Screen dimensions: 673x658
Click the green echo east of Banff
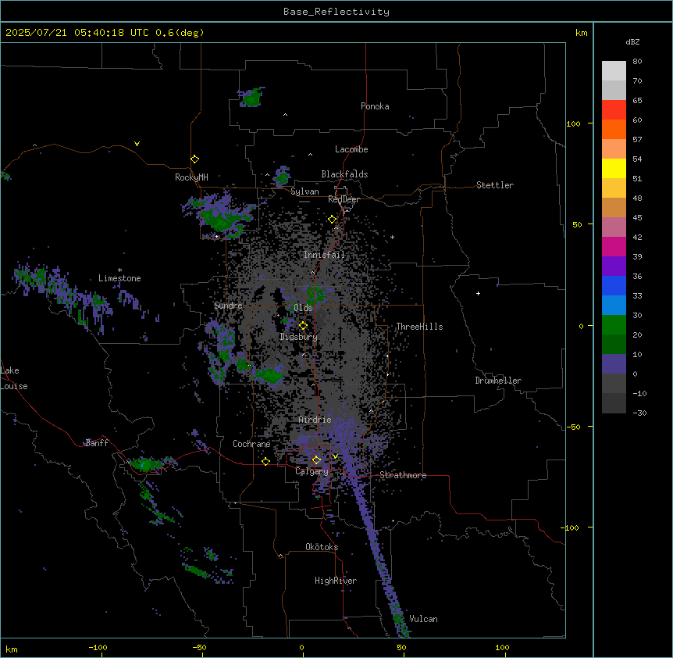(145, 464)
